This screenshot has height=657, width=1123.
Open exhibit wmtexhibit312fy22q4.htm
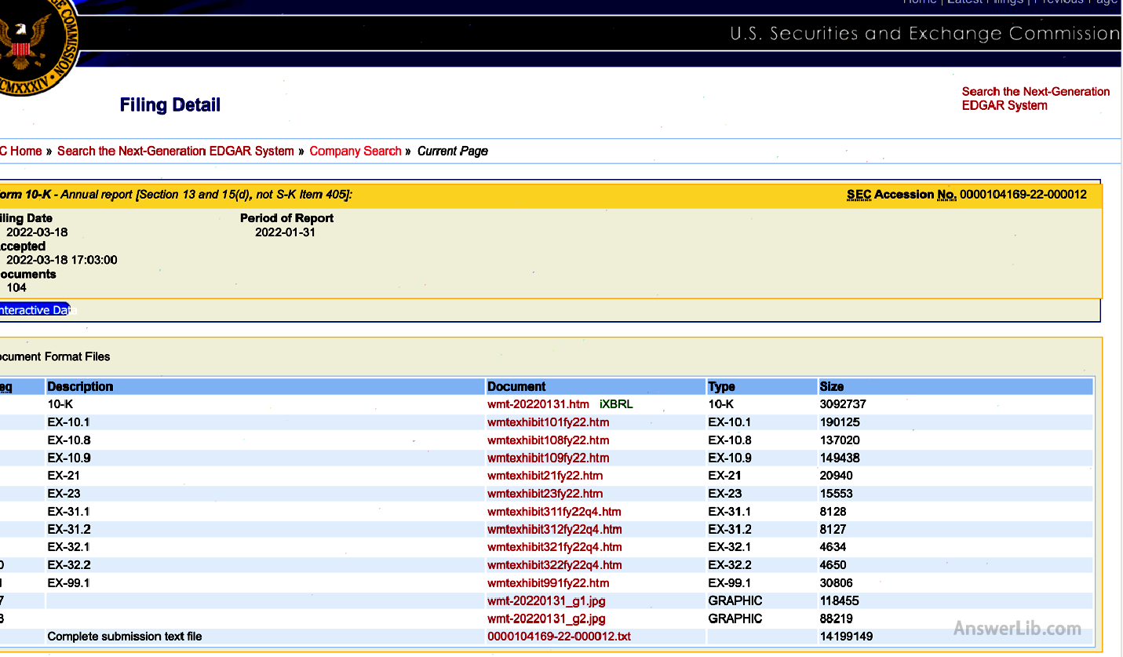[x=555, y=529]
